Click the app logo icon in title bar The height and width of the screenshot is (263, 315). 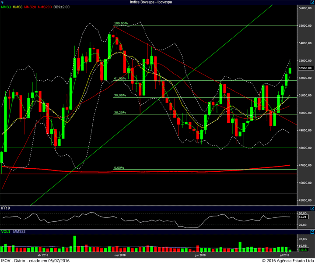pyautogui.click(x=2, y=2)
